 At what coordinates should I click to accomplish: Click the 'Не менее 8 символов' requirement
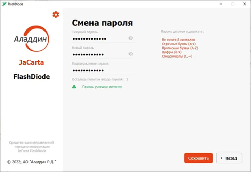tap(178, 40)
